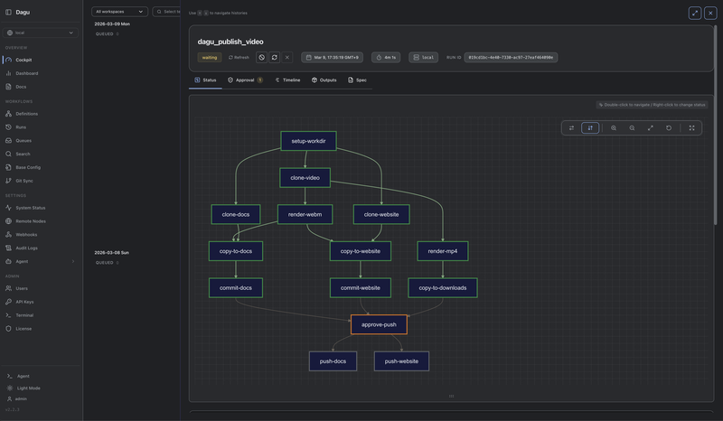
Task: Click the Select tags search field
Action: (167, 12)
